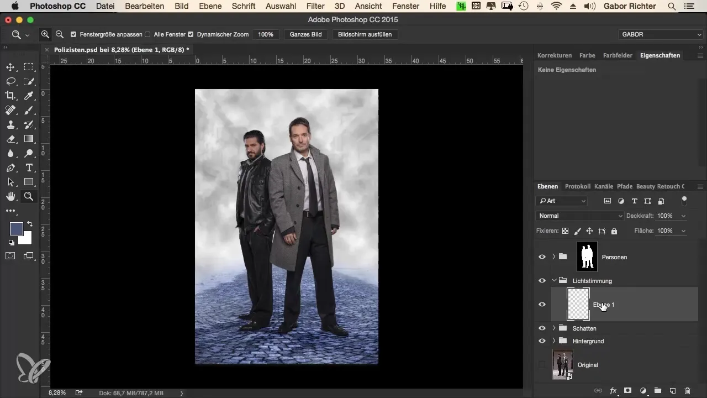The width and height of the screenshot is (707, 398).
Task: Select the Blur tool
Action: coord(10,153)
